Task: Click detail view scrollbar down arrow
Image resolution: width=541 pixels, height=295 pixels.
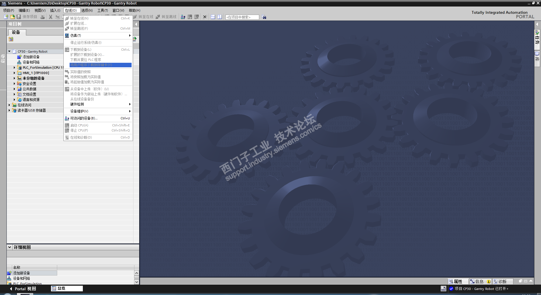Action: tap(137, 282)
